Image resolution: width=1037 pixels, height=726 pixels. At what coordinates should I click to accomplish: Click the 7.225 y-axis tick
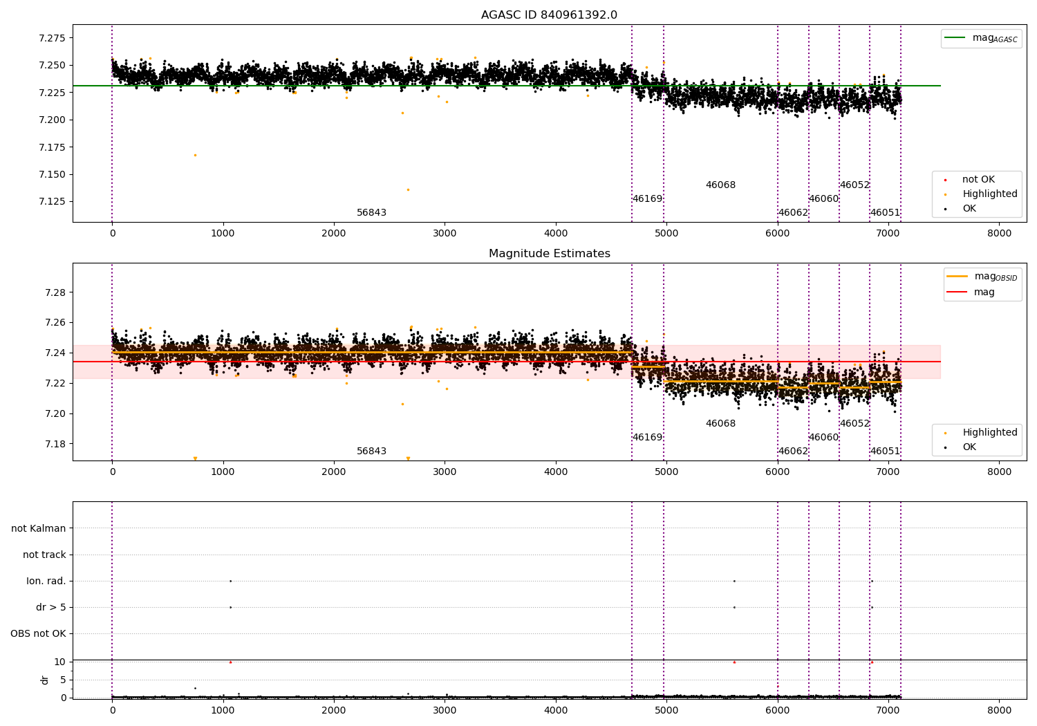click(52, 93)
